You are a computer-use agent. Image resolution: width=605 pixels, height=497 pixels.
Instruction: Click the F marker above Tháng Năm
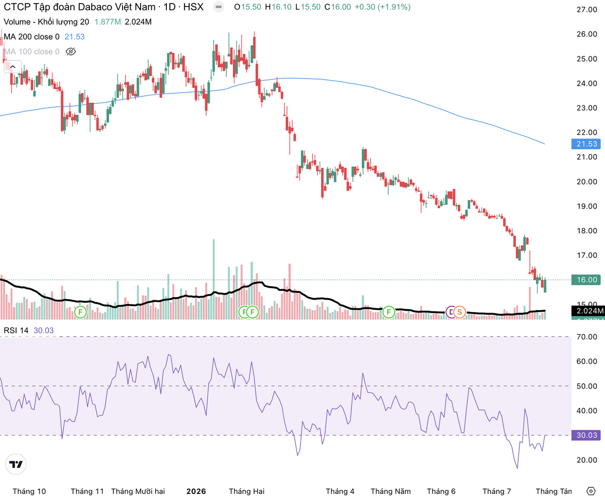pos(389,312)
